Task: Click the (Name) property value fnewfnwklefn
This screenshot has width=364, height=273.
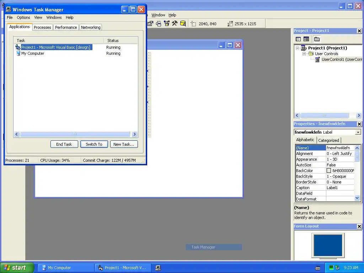Action: pos(340,148)
